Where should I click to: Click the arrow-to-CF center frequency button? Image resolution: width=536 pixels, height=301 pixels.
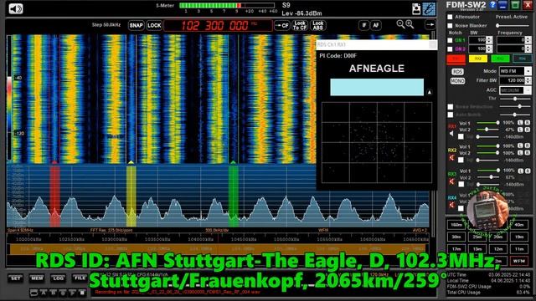click(282, 25)
